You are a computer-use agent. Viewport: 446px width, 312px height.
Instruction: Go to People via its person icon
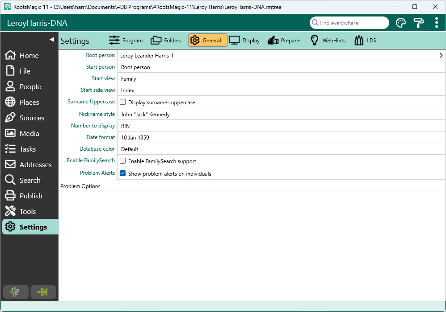pyautogui.click(x=10, y=86)
